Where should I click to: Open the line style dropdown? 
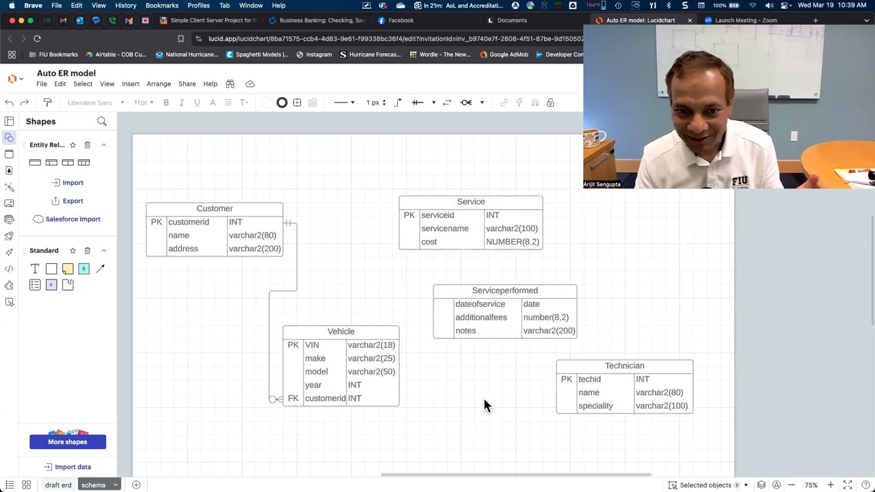pos(345,102)
